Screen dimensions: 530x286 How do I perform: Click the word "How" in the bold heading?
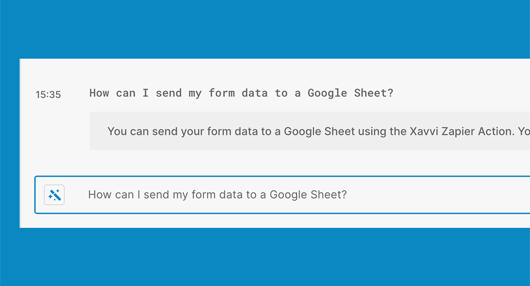coord(99,93)
